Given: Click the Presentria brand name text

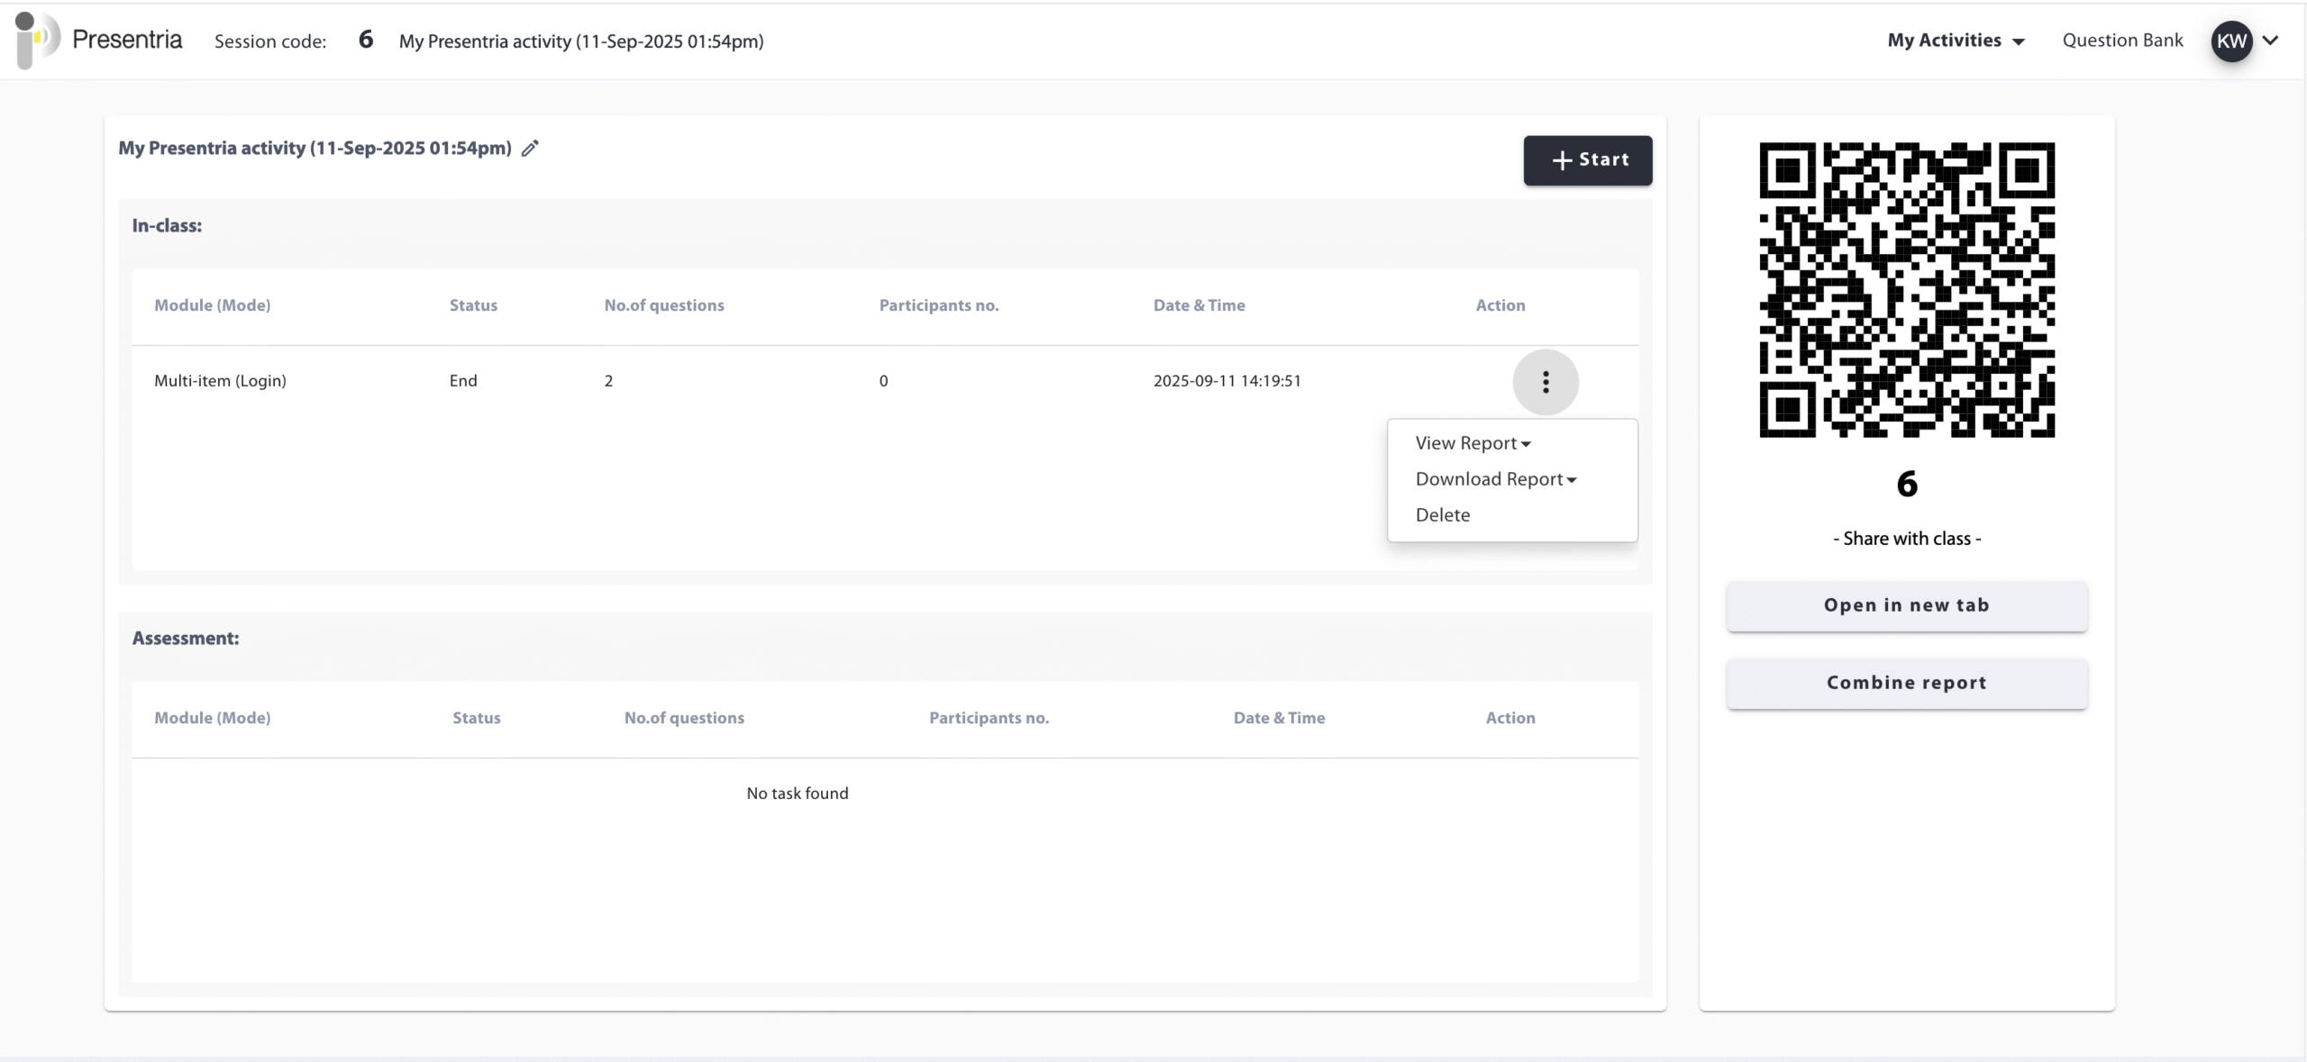Looking at the screenshot, I should pos(127,40).
